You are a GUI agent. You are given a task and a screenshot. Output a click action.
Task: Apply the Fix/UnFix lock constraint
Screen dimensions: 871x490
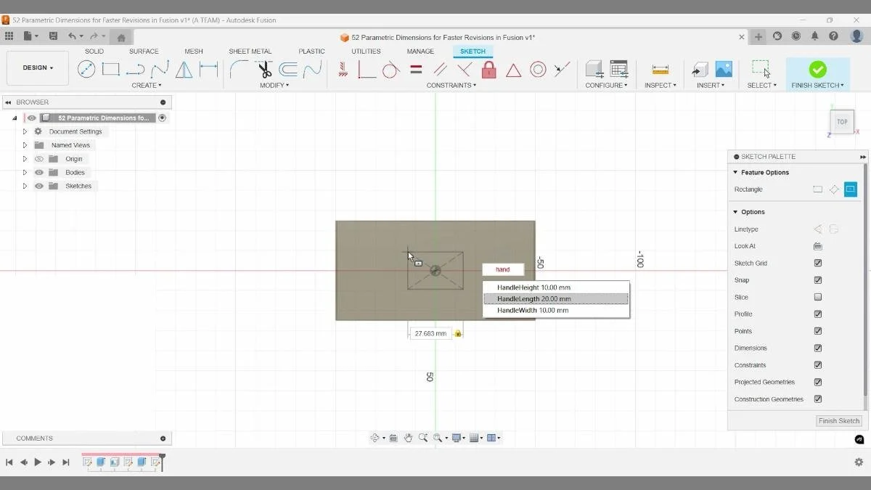(488, 69)
